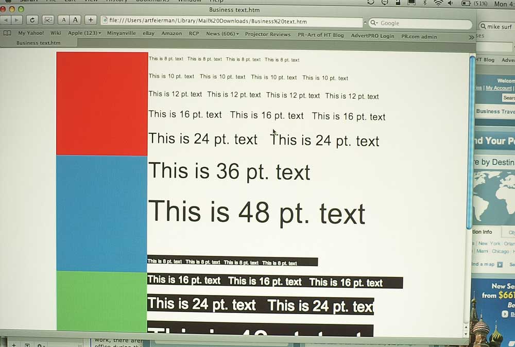The height and width of the screenshot is (347, 515).
Task: Click the Open in Dashboard web clip icon
Action: click(48, 20)
